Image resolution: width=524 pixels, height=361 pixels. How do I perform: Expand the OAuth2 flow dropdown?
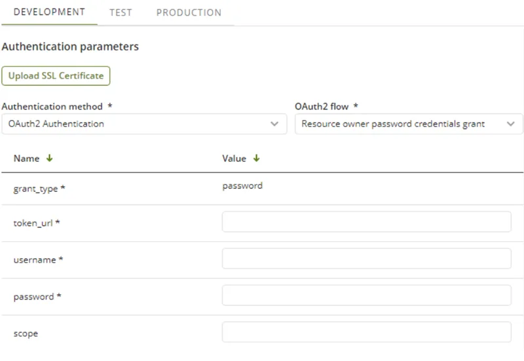coord(409,124)
